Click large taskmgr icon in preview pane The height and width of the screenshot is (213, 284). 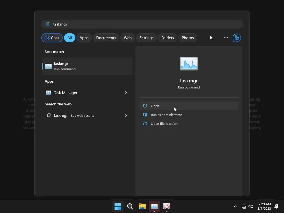pos(189,64)
